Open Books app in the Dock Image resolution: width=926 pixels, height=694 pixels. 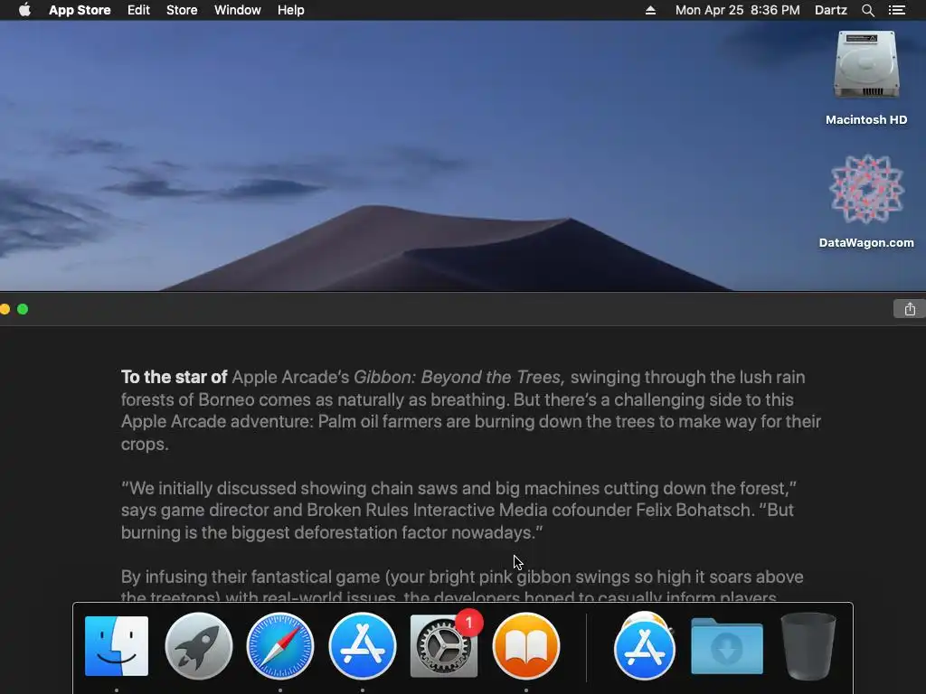525,645
